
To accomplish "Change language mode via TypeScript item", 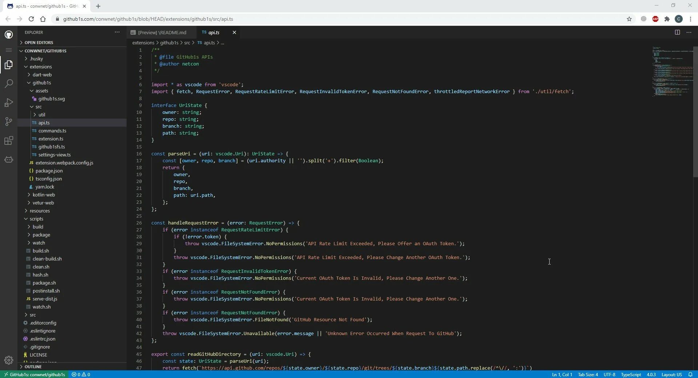I will coord(631,374).
